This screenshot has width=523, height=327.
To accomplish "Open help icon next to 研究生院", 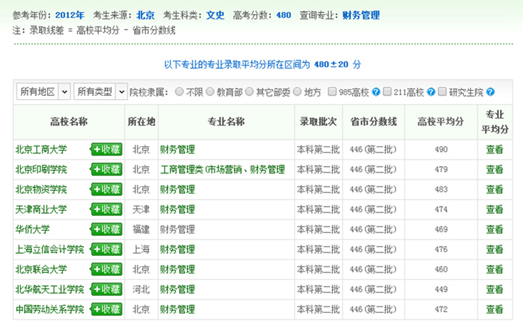I will click(490, 92).
